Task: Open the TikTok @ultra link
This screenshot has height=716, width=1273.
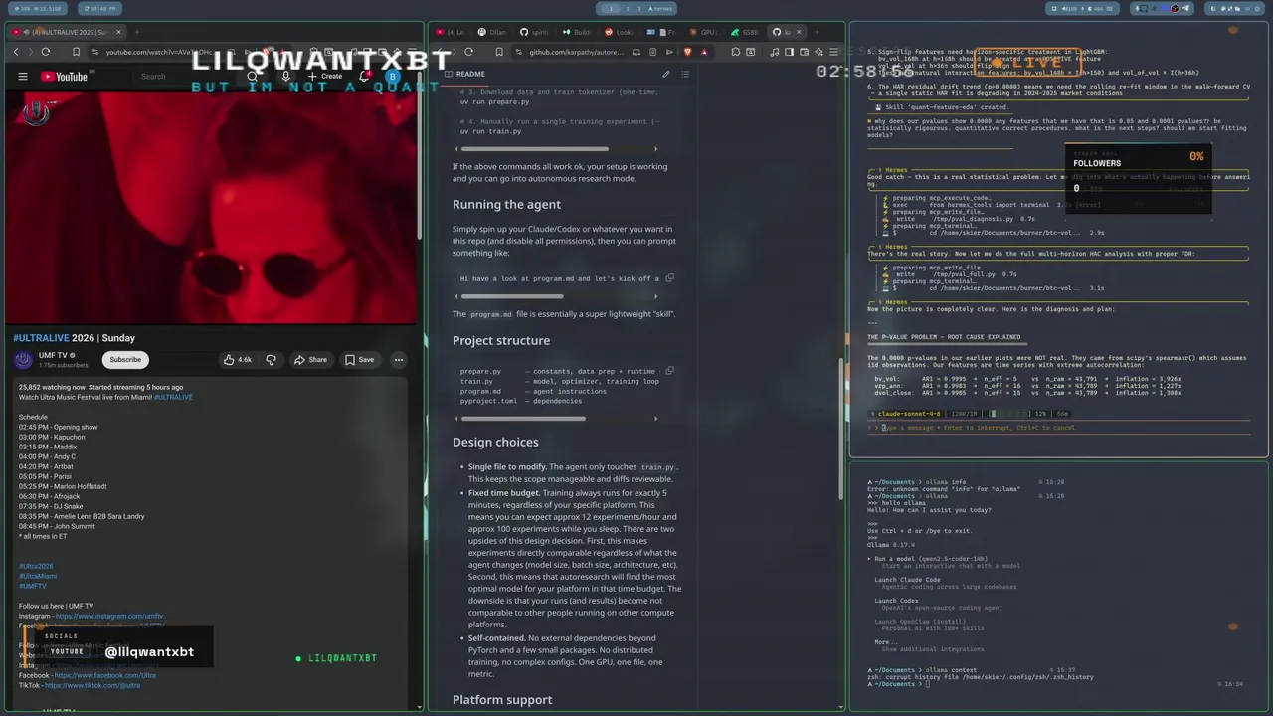Action: click(x=92, y=685)
